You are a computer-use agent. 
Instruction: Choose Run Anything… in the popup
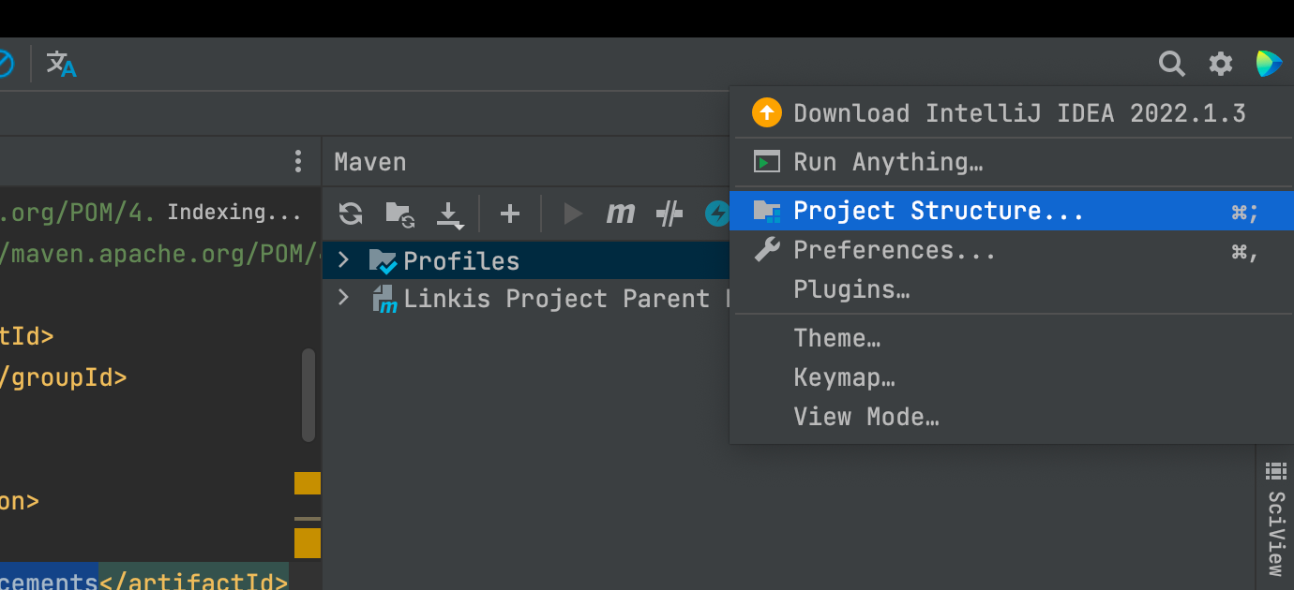[x=887, y=162]
